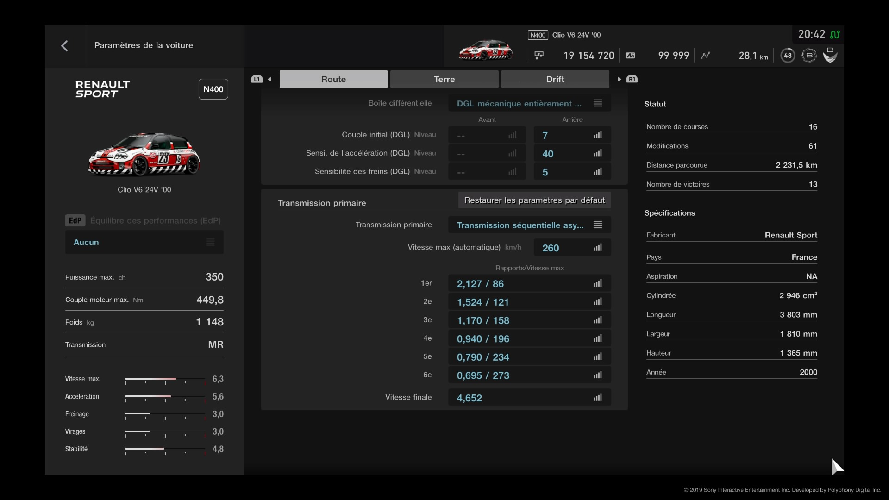Click Fabricant value Renault Sport
The image size is (889, 500).
coord(791,235)
